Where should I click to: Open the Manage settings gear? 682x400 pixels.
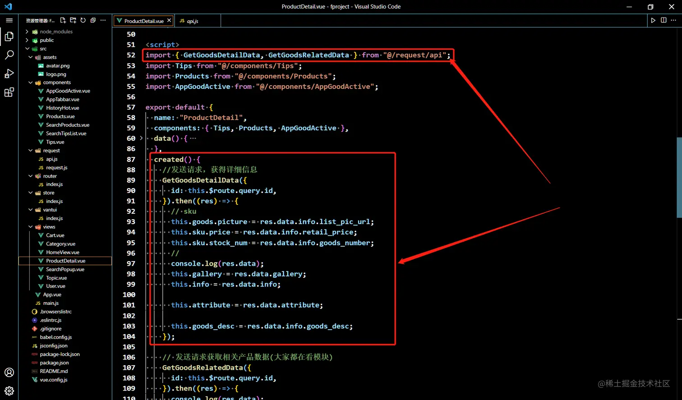(x=9, y=391)
